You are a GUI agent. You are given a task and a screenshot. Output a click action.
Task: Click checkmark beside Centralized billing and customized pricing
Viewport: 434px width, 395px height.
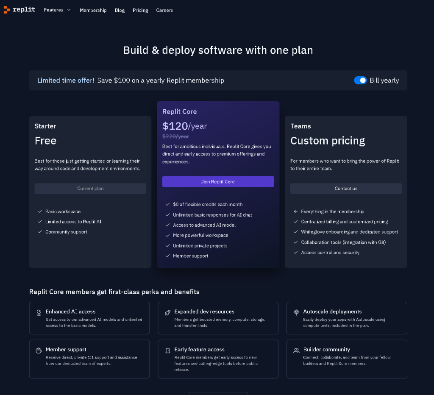(295, 221)
